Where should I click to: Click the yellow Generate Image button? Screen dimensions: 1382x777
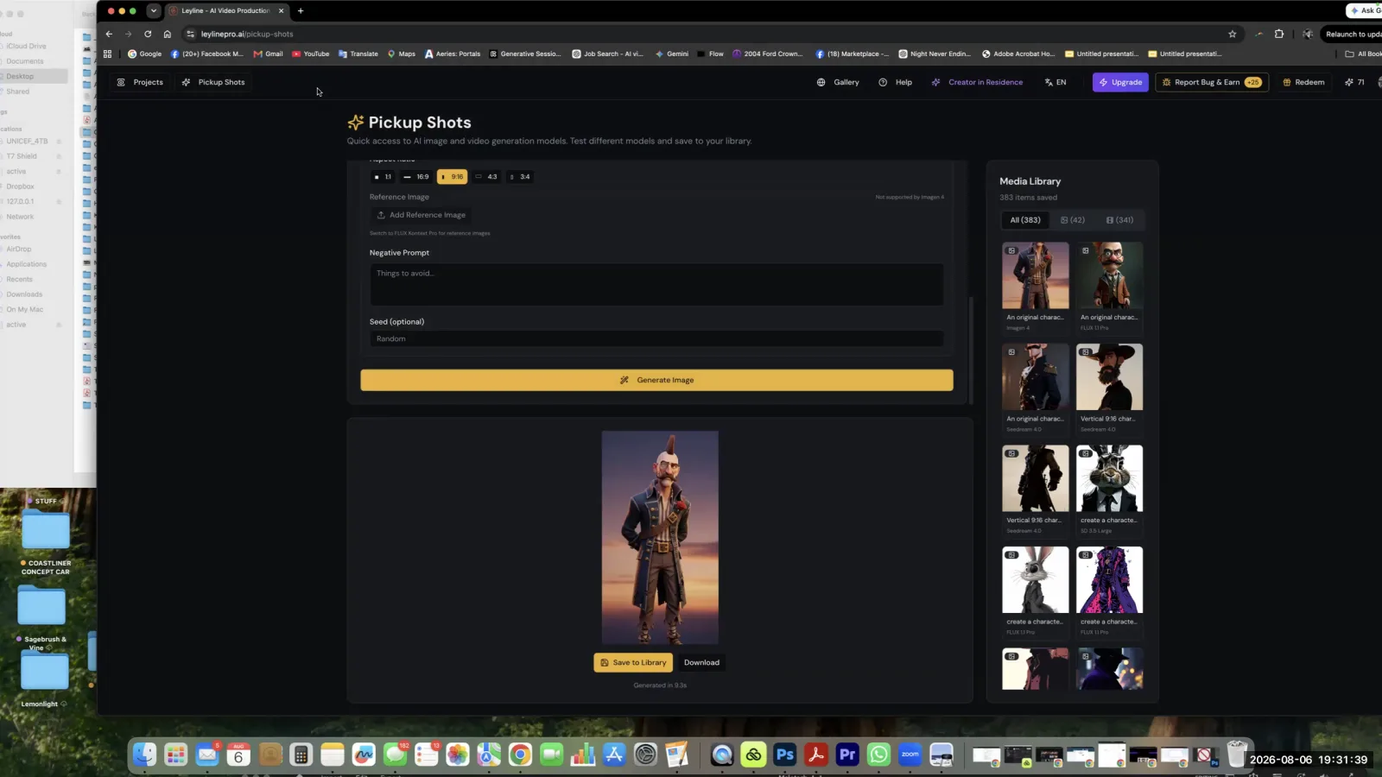(656, 380)
